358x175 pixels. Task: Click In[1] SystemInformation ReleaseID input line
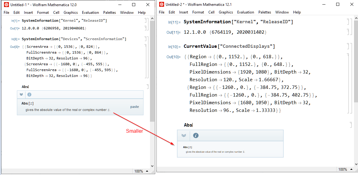click(65, 21)
